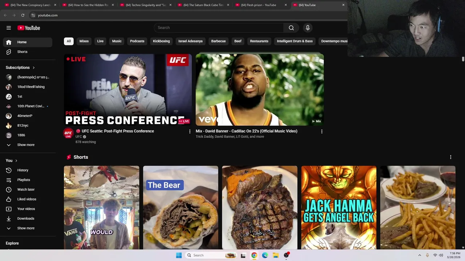This screenshot has width=465, height=261.
Task: Expand subscriptions with Show more
Action: 28,145
